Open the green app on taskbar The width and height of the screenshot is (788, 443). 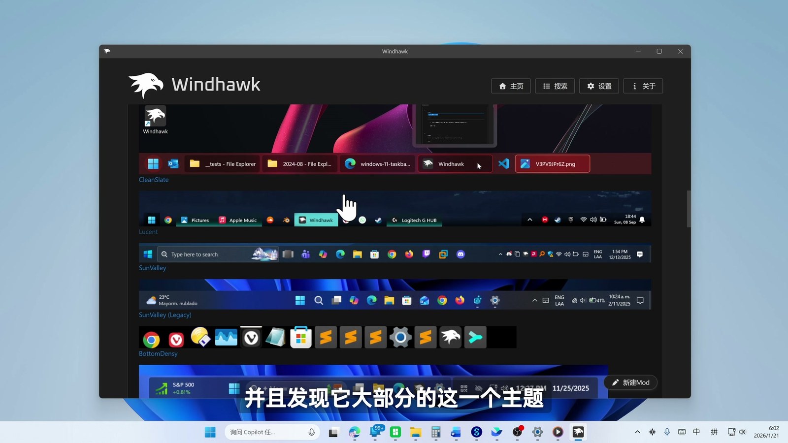click(x=395, y=432)
